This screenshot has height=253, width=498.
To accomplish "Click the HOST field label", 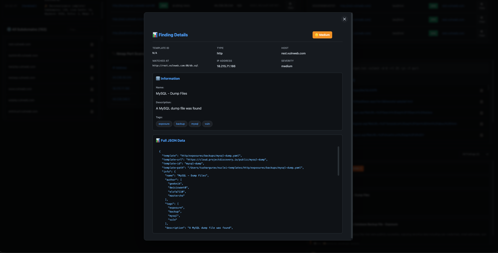I will click(x=285, y=48).
